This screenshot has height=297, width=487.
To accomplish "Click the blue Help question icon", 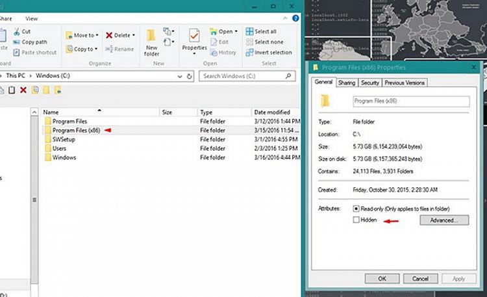I will [295, 18].
